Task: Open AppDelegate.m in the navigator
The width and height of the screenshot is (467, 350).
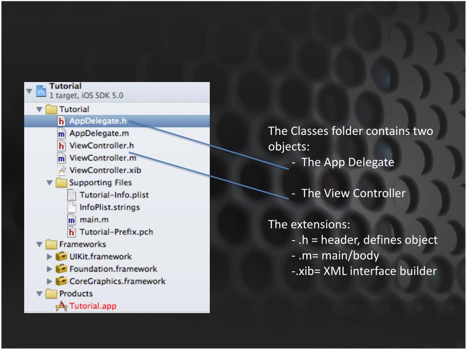Action: pos(99,134)
